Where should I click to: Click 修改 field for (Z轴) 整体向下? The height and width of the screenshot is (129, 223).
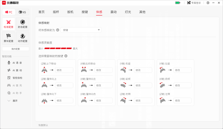pos(64,100)
